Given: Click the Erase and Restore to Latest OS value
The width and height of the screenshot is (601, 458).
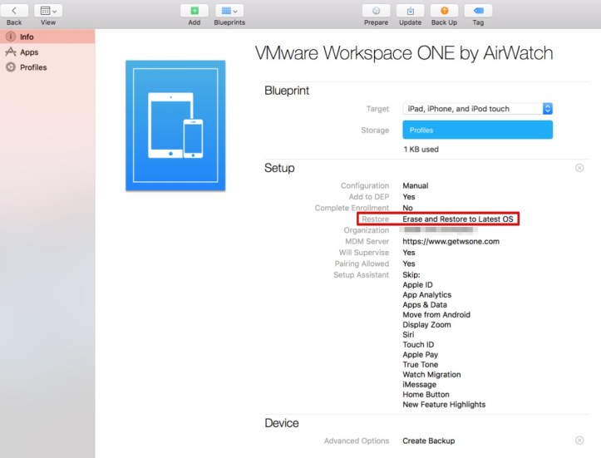Looking at the screenshot, I should coord(458,219).
